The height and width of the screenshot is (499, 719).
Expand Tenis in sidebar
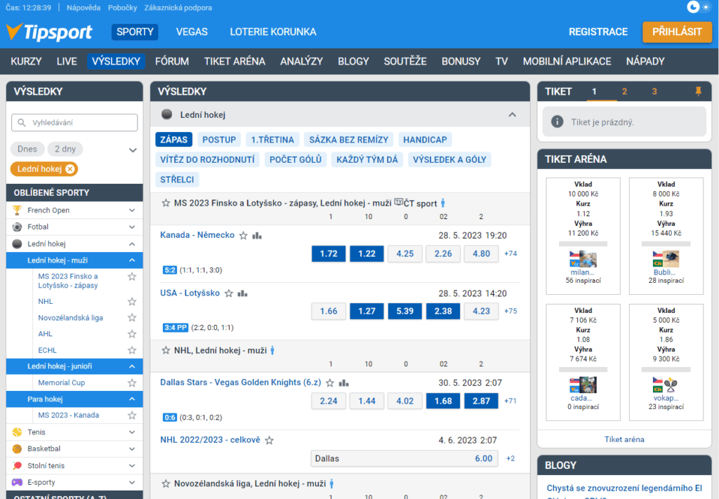[x=132, y=432]
